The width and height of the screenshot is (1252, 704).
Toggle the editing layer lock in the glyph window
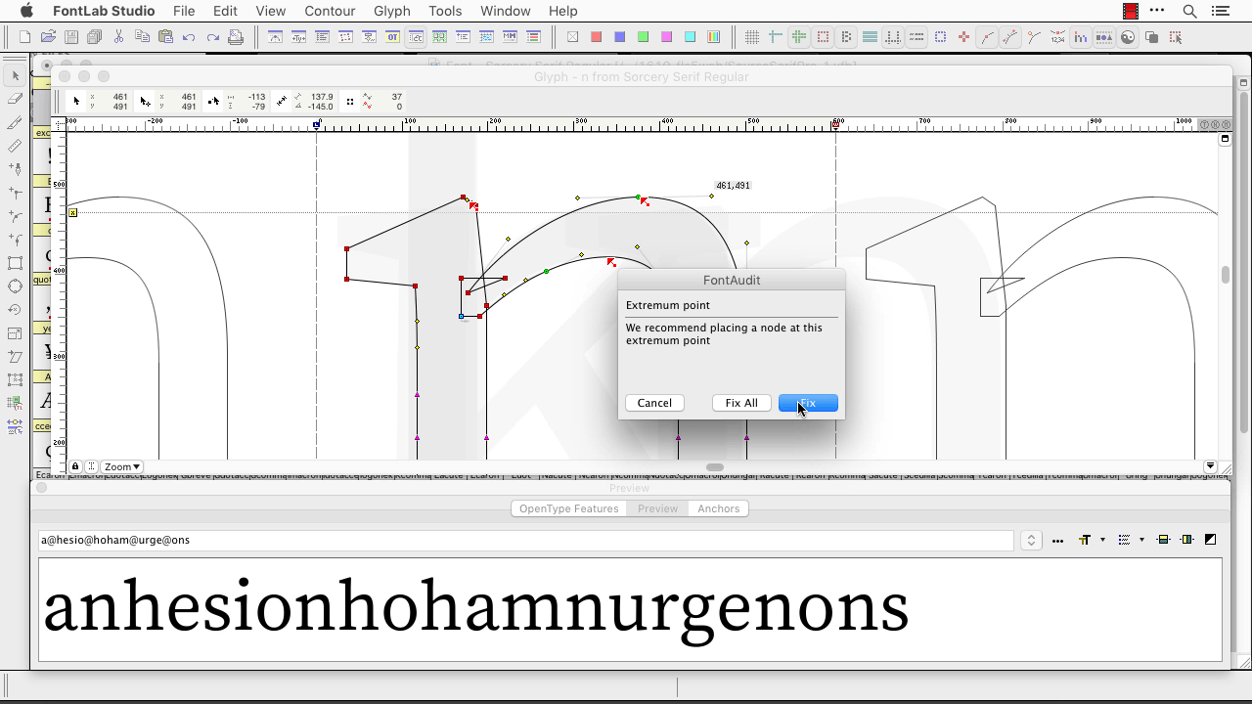click(x=75, y=466)
